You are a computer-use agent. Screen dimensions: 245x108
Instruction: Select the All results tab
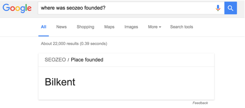(x=44, y=27)
